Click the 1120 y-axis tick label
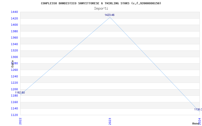Image resolution: width=202 pixels, height=126 pixels. 14,115
